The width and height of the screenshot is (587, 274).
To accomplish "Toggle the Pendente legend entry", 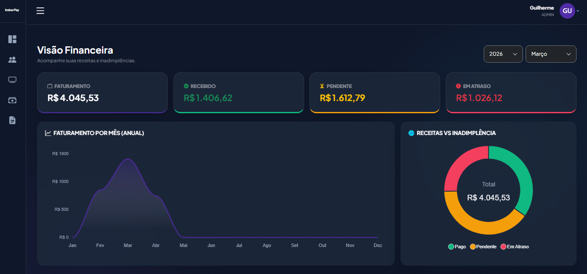I will click(483, 247).
